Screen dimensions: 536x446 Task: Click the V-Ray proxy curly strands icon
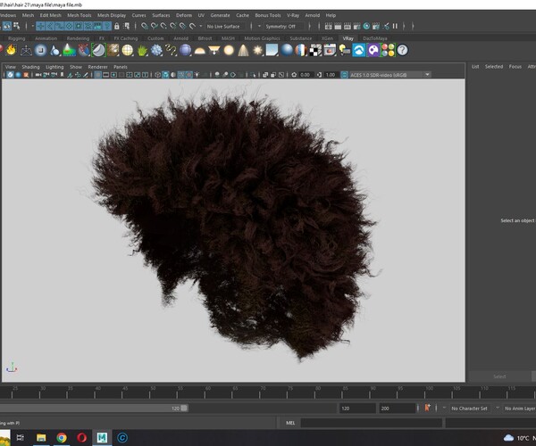tap(171, 50)
